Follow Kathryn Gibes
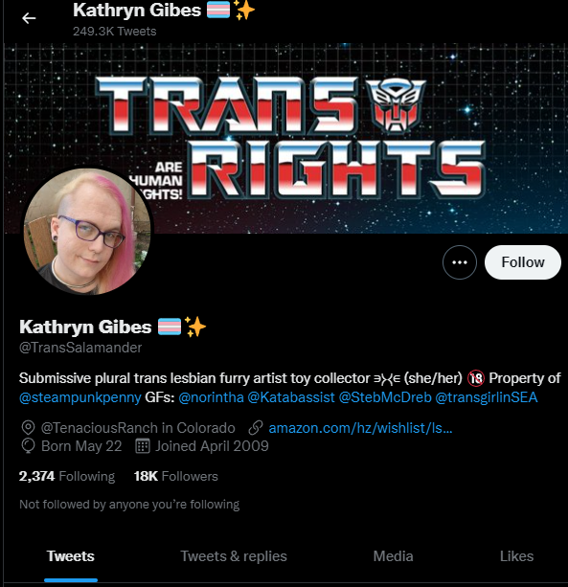The image size is (568, 587). tap(523, 262)
